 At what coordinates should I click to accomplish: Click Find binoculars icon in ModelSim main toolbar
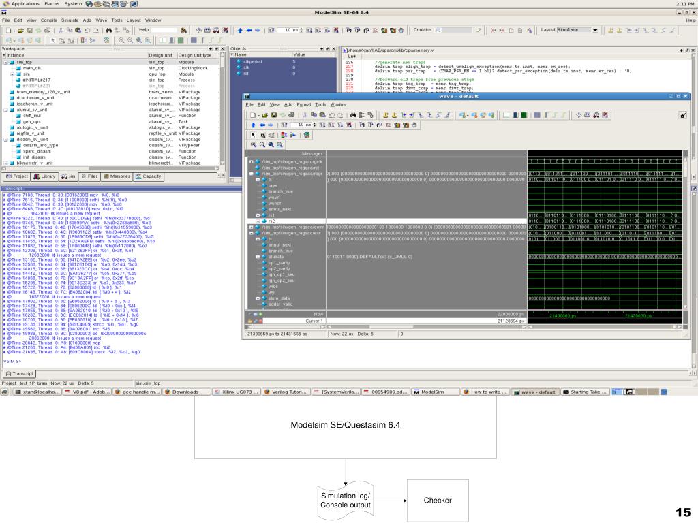[x=108, y=30]
